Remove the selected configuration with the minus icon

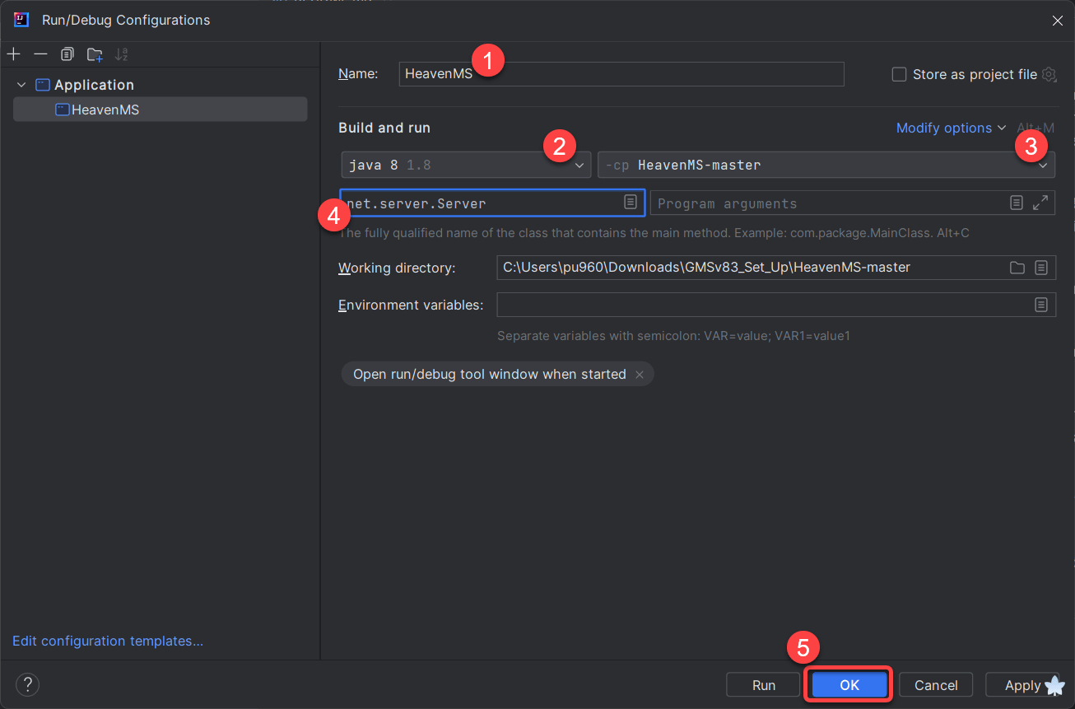pos(40,54)
